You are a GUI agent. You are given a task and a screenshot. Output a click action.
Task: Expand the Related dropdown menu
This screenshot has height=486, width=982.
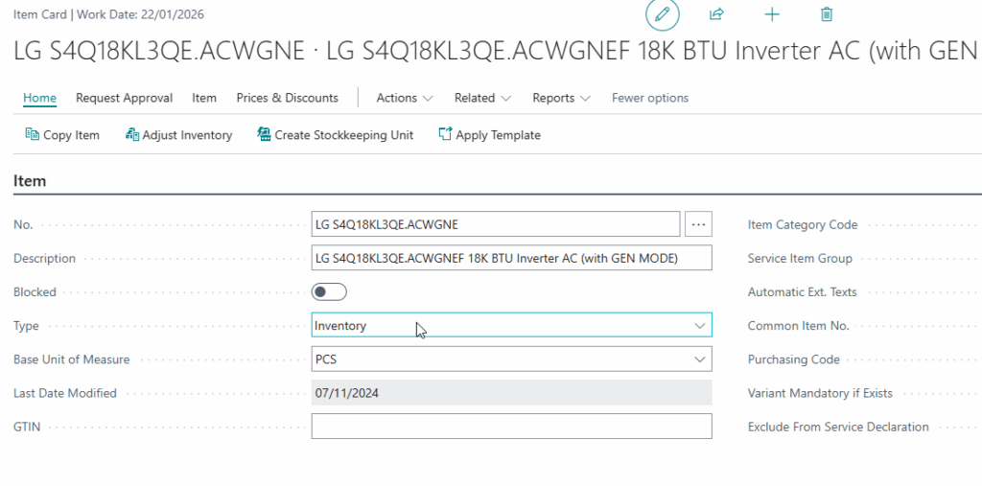tap(483, 98)
